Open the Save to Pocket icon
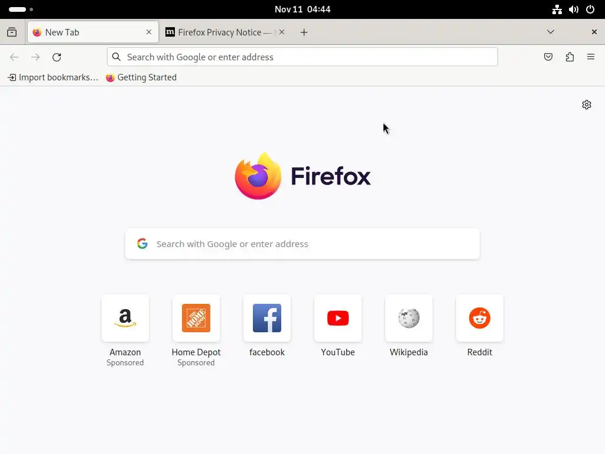Screen dimensions: 605x454 [548, 57]
